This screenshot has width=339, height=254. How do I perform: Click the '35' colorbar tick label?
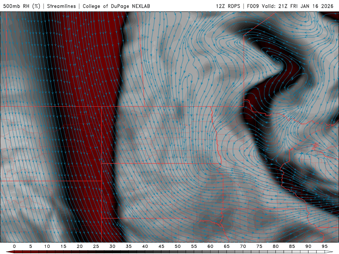point(129,246)
